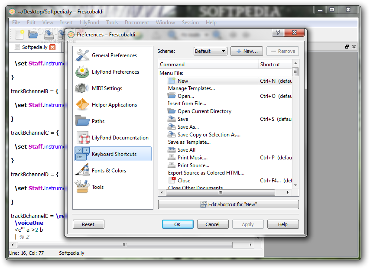Open MIDI Settings speaker icon
The height and width of the screenshot is (269, 370).
pyautogui.click(x=81, y=88)
